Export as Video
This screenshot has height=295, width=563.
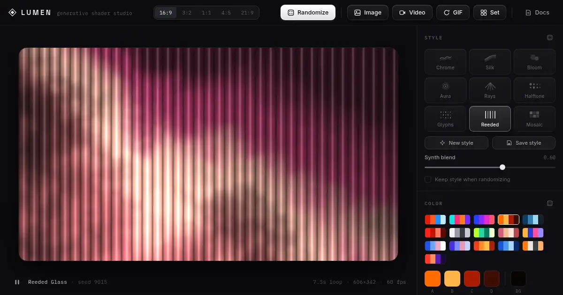pos(412,13)
